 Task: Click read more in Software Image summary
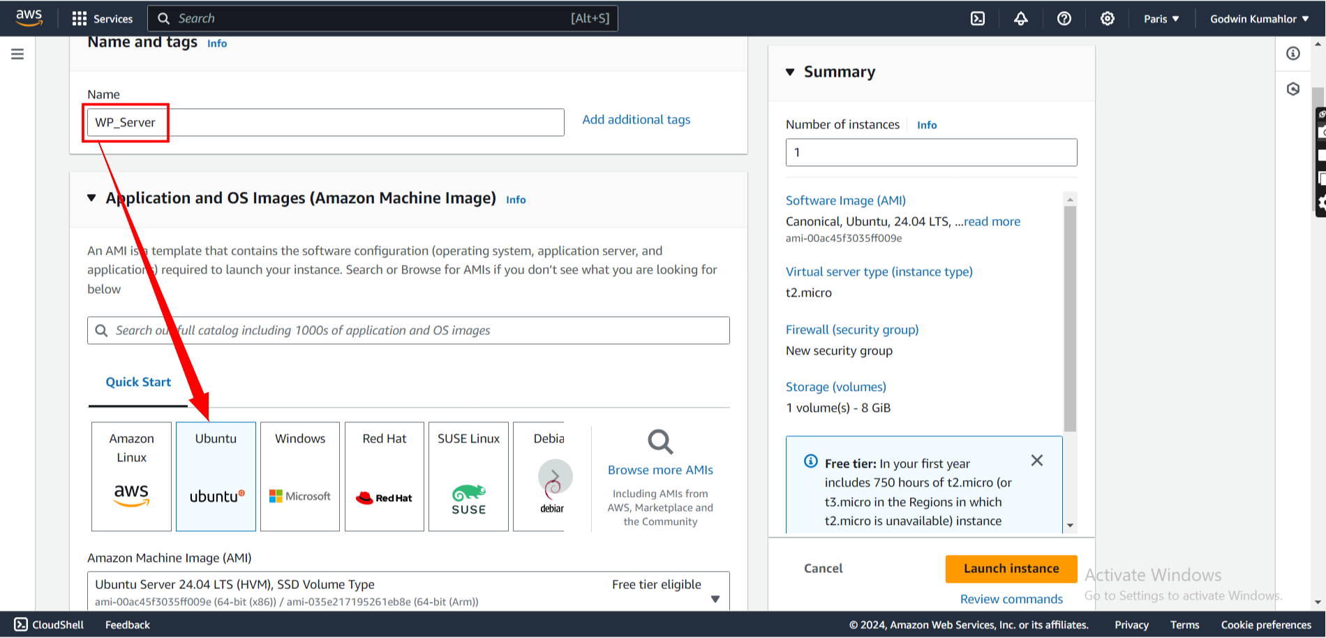pyautogui.click(x=992, y=221)
